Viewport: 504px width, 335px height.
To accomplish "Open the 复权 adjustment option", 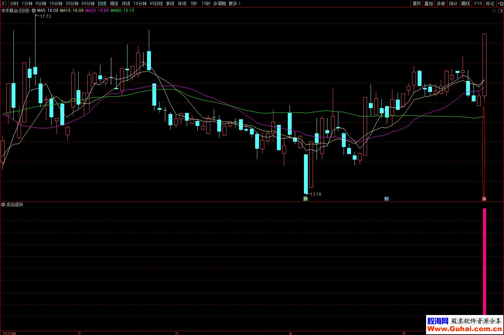I will coord(417,4).
